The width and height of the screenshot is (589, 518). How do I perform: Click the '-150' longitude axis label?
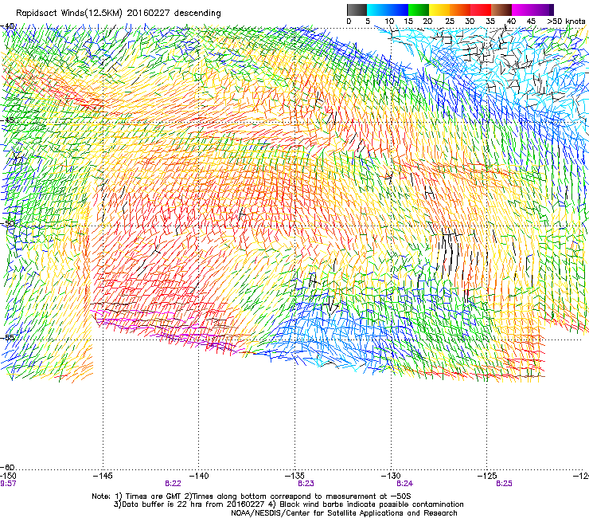(x=8, y=476)
